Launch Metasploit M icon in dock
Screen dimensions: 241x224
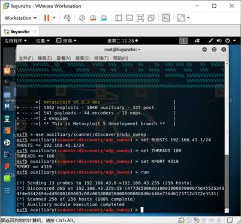tap(7, 106)
